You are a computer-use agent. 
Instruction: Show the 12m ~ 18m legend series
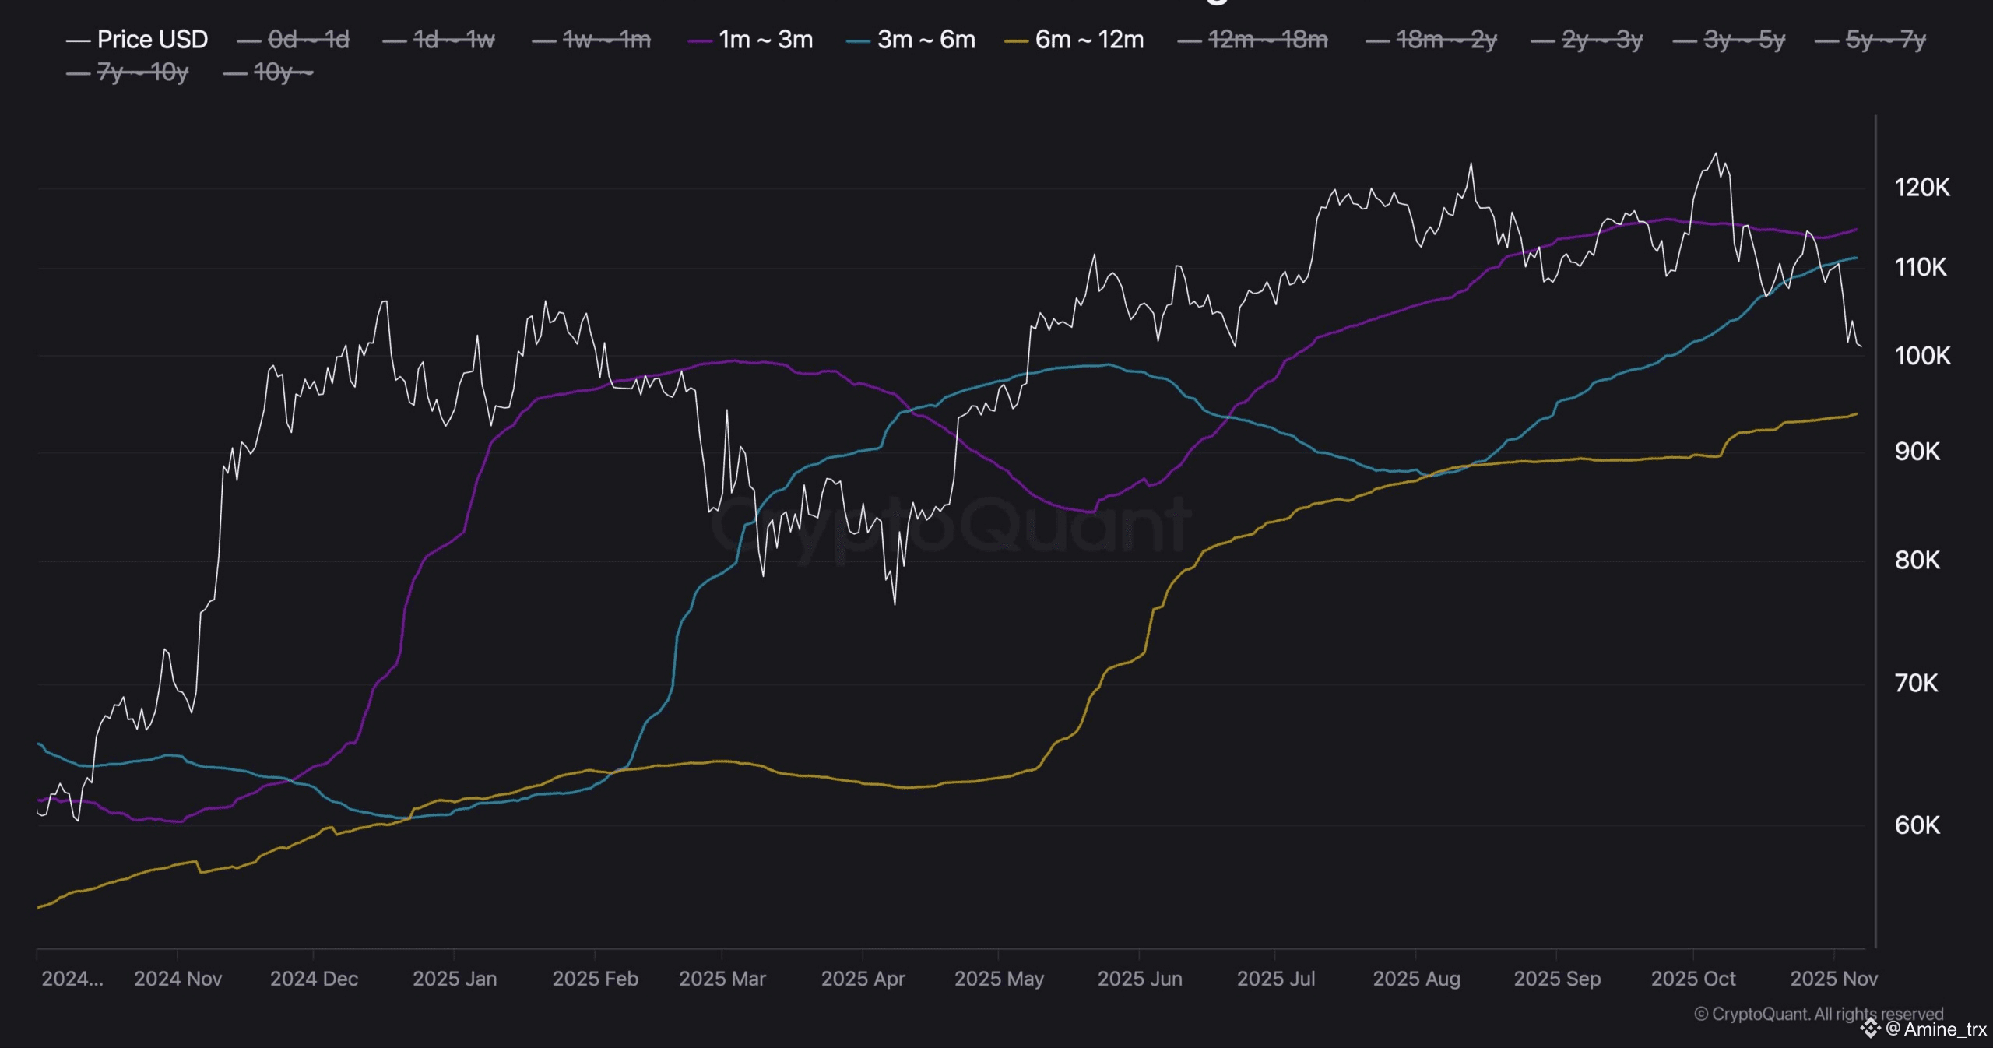coord(1267,40)
